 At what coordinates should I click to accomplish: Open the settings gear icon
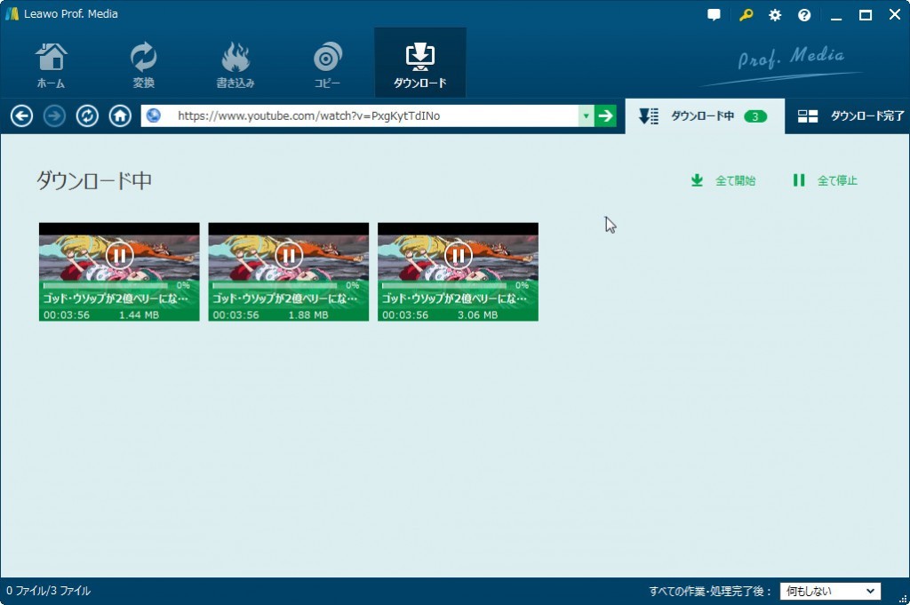point(775,15)
